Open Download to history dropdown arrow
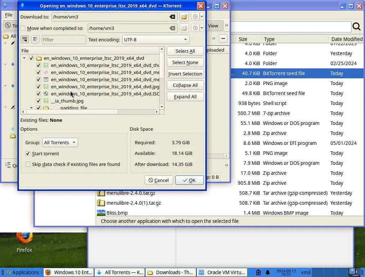 tap(202, 16)
